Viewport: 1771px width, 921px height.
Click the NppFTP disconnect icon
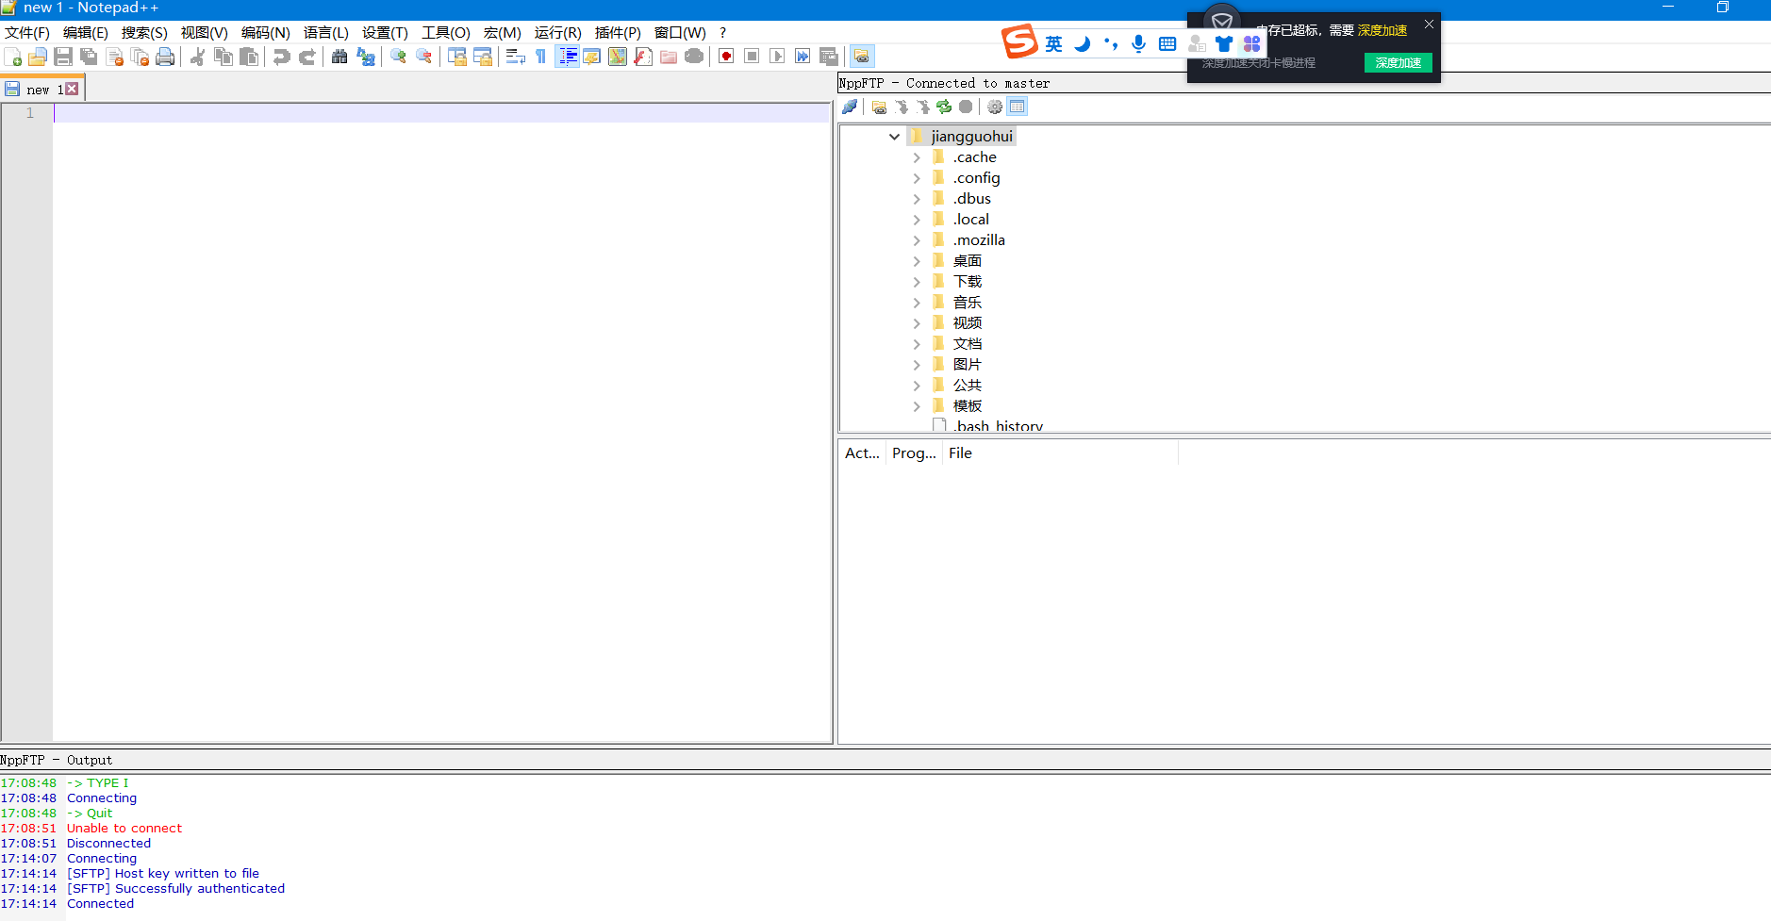click(851, 107)
